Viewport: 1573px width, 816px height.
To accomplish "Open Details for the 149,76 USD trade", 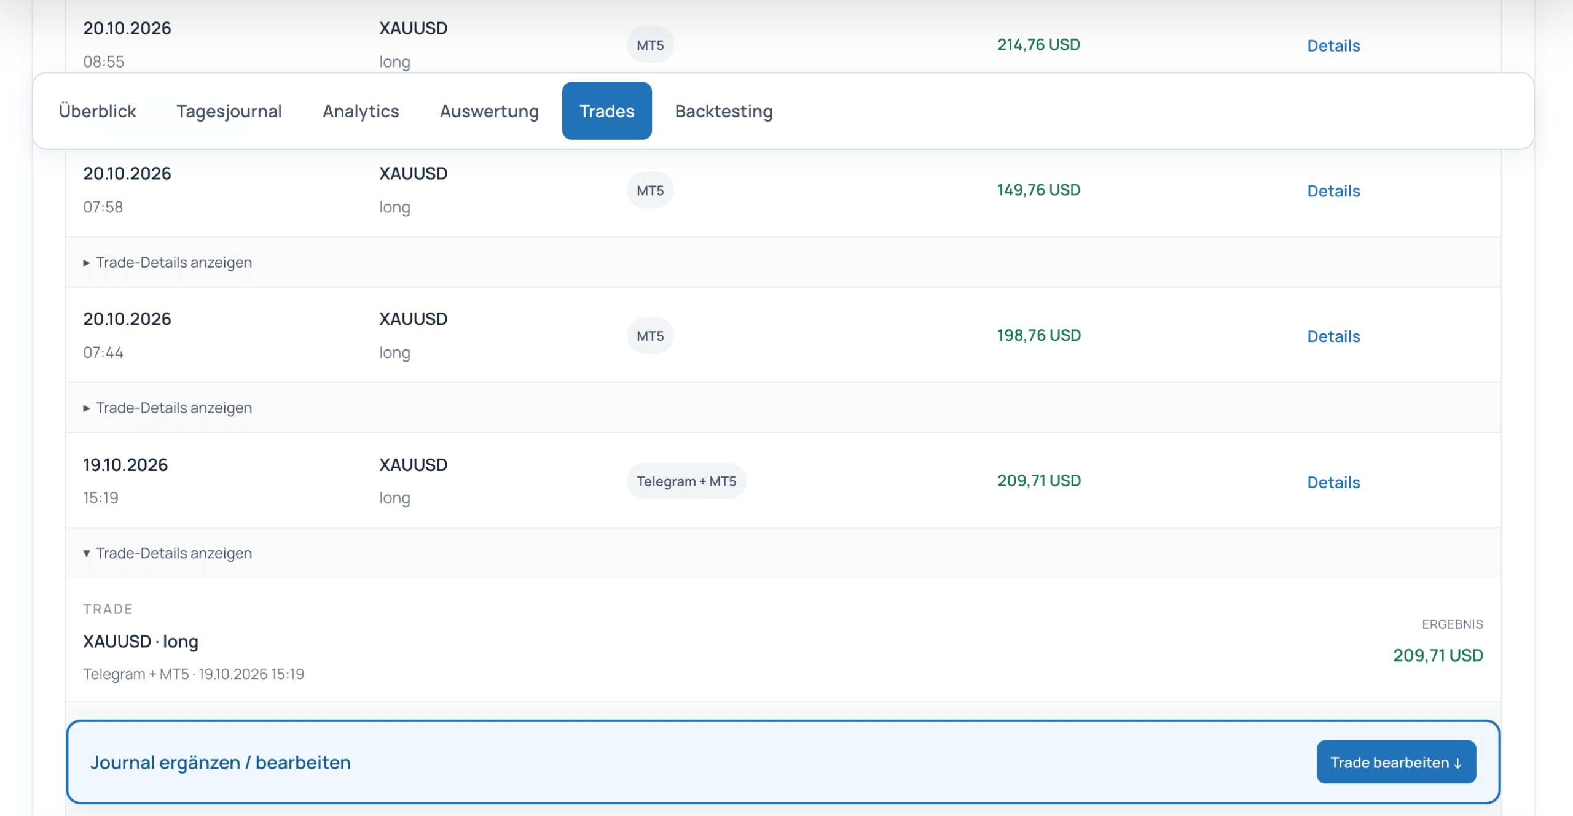I will [x=1333, y=191].
